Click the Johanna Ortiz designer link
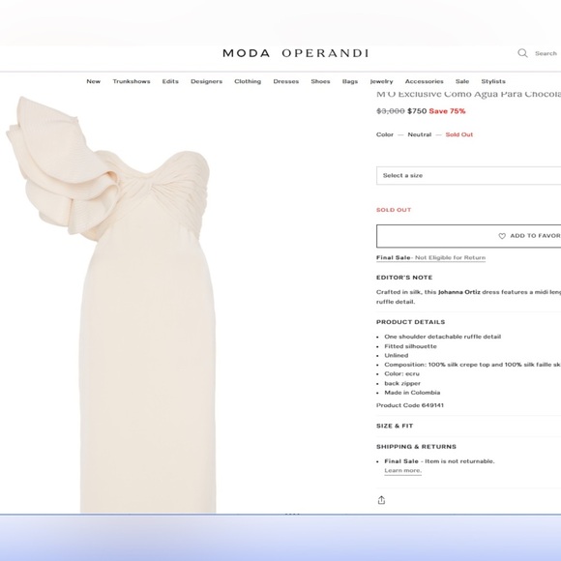Image resolution: width=561 pixels, height=561 pixels. point(459,292)
